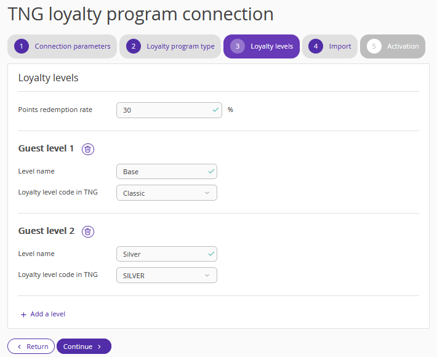This screenshot has width=437, height=357.
Task: Click the step 5 Activation circle
Action: 374,46
